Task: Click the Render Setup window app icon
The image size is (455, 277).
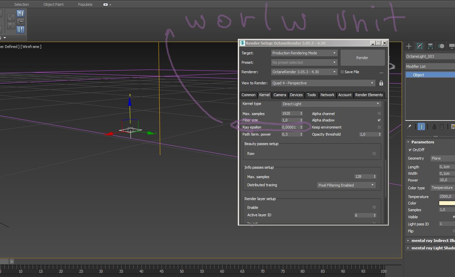Action: coord(242,43)
